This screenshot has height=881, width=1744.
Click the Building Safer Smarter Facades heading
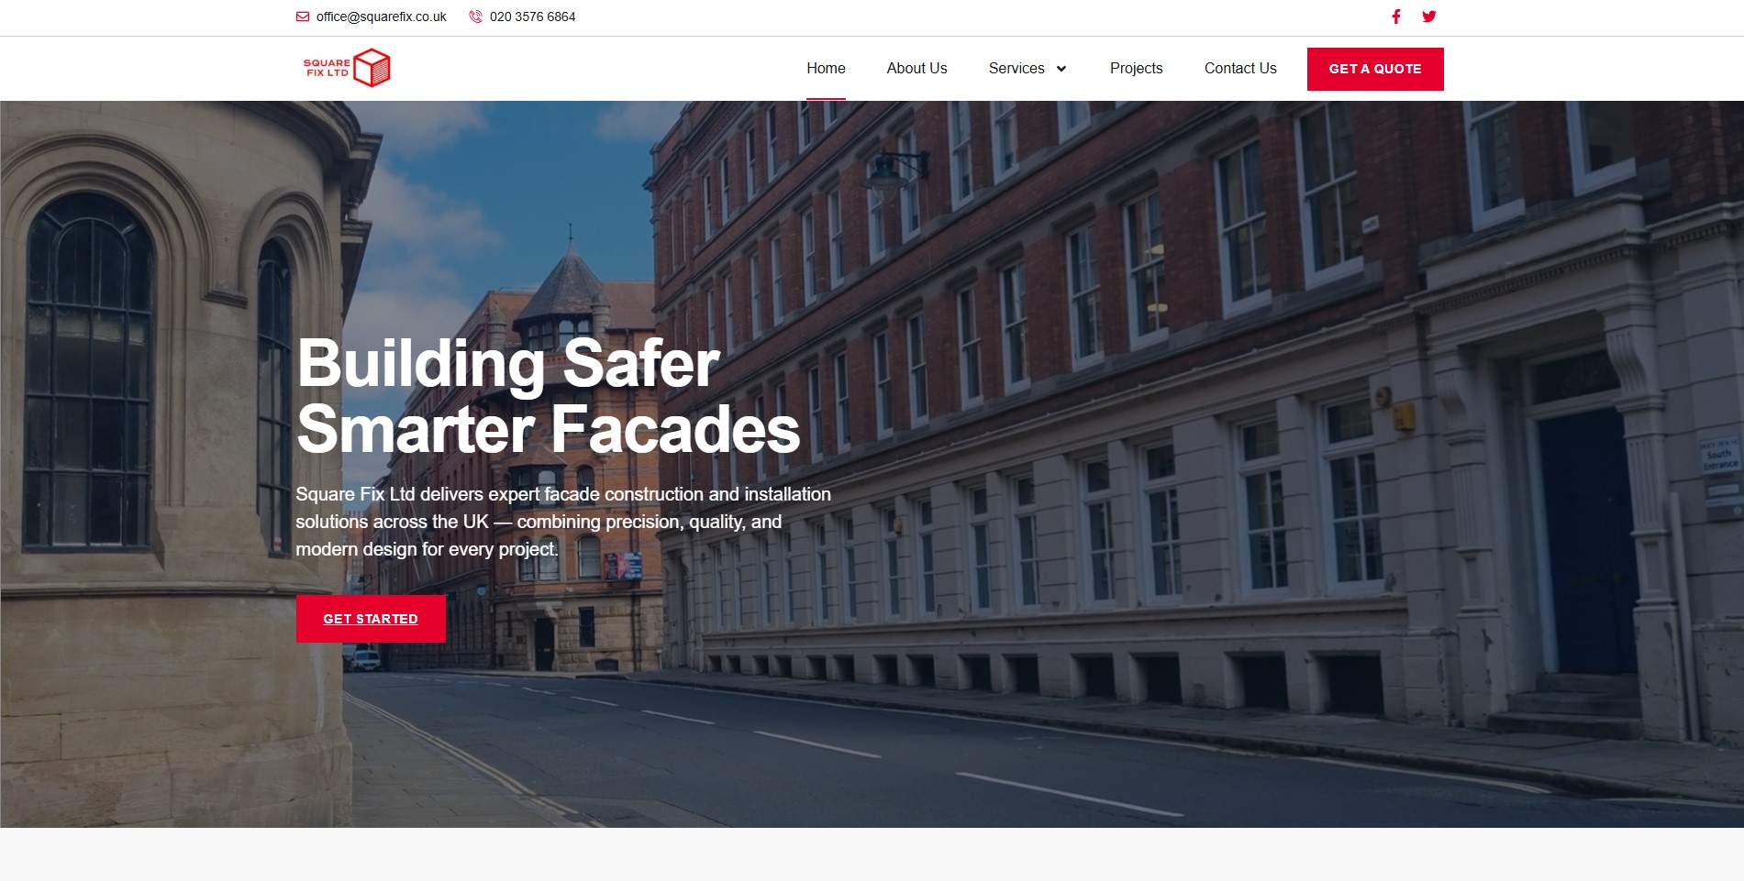pyautogui.click(x=548, y=396)
